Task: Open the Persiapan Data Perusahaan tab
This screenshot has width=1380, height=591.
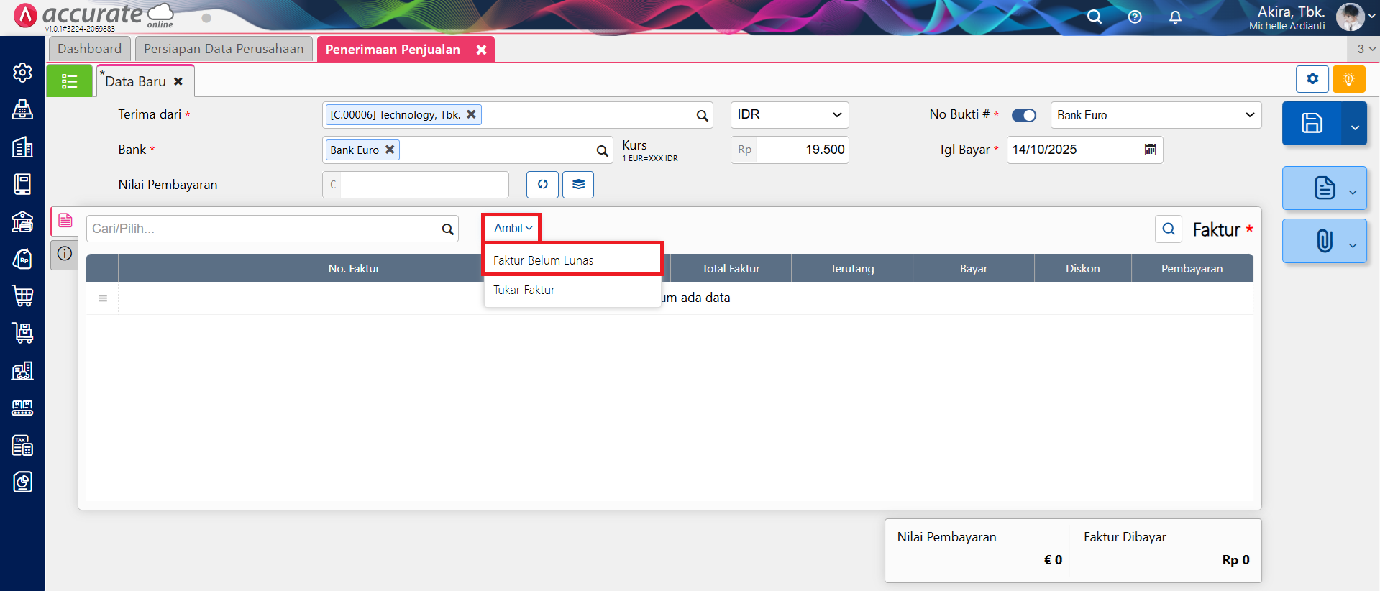Action: pos(224,49)
